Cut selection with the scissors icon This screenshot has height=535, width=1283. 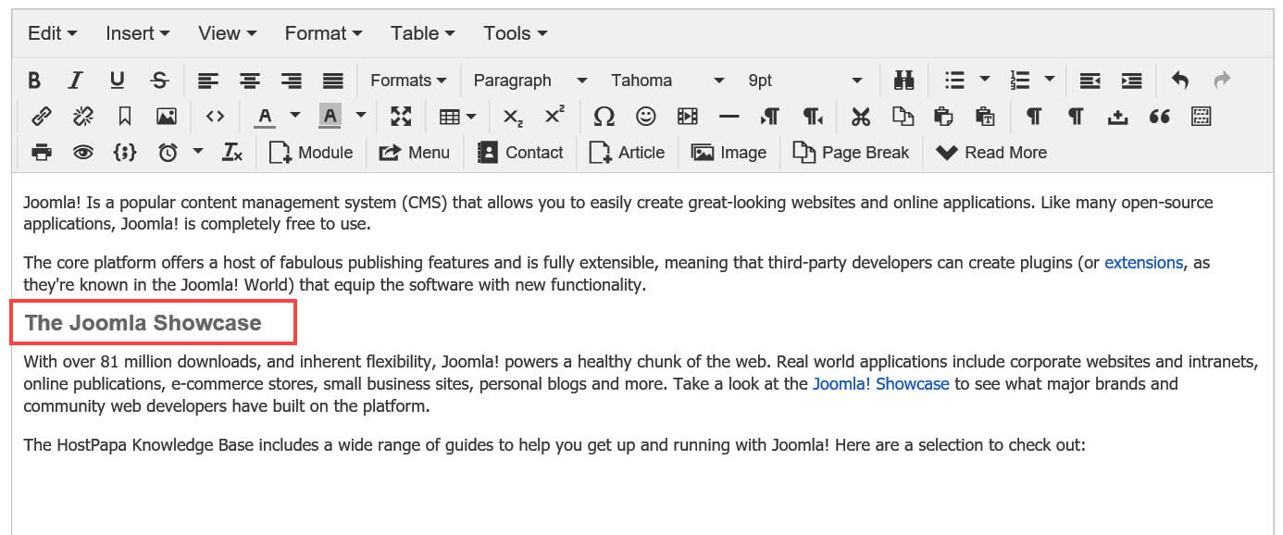click(861, 117)
